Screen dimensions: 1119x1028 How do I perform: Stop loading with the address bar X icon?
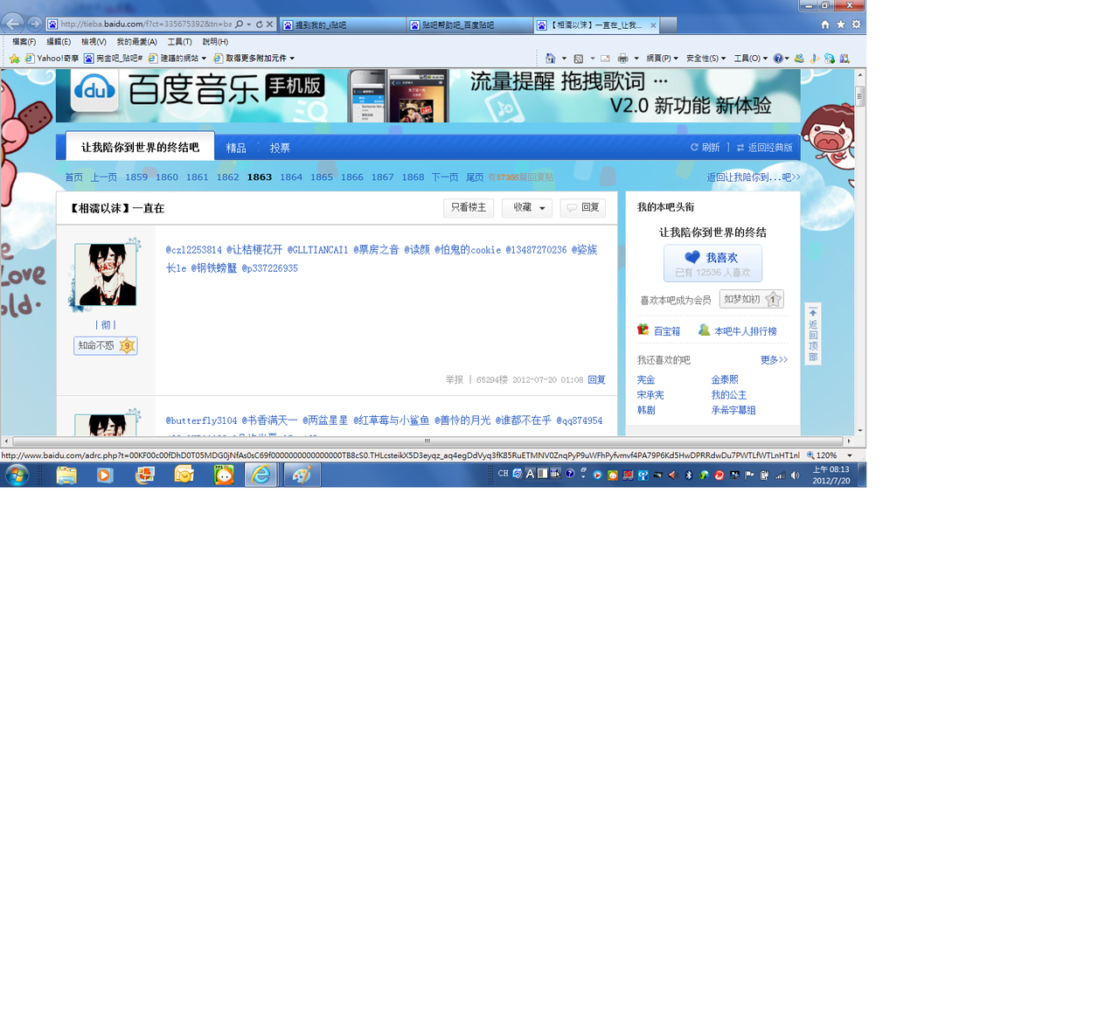pyautogui.click(x=269, y=24)
